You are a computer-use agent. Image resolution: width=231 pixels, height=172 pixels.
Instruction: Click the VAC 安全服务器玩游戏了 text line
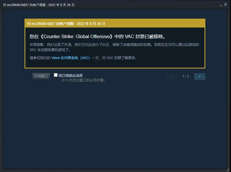point(50,50)
